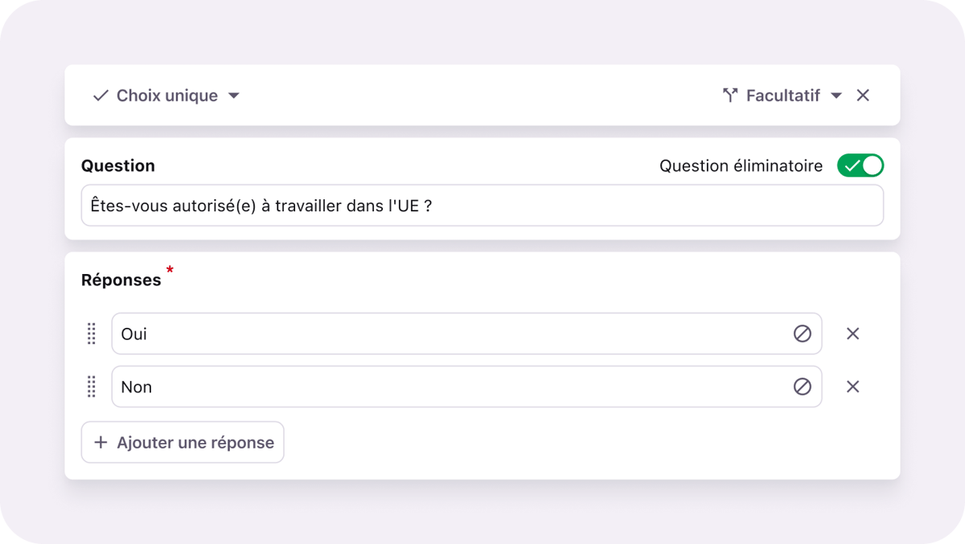Expand the arrow next to Facultatif
Screen dimensions: 965x544
[x=836, y=96]
